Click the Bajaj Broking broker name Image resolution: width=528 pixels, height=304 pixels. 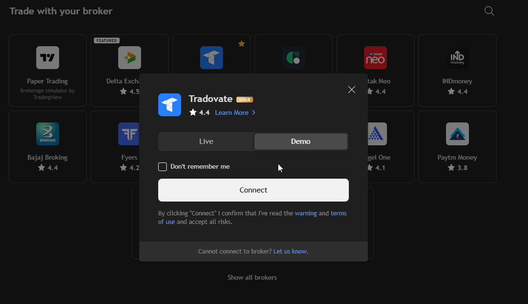[x=48, y=157]
